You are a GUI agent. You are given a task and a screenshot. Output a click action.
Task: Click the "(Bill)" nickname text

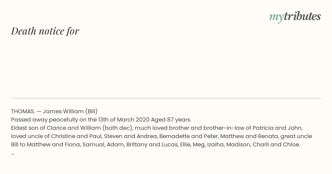(91, 111)
